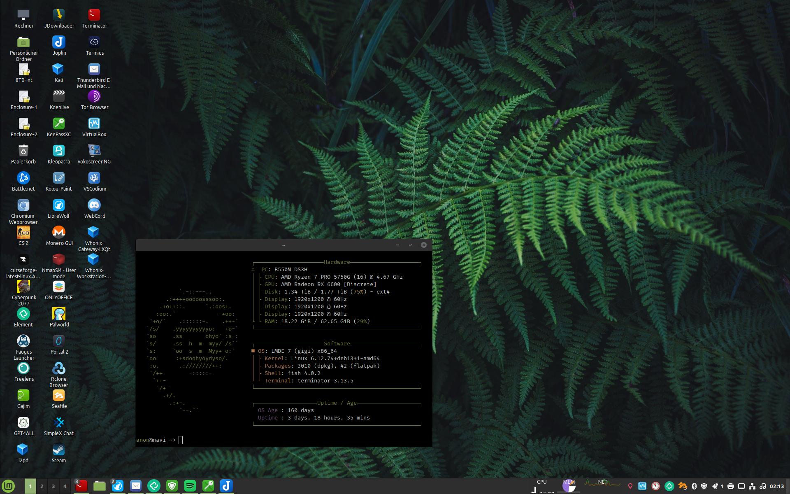This screenshot has height=494, width=790.
Task: Switch to workspace 3
Action: click(x=53, y=486)
